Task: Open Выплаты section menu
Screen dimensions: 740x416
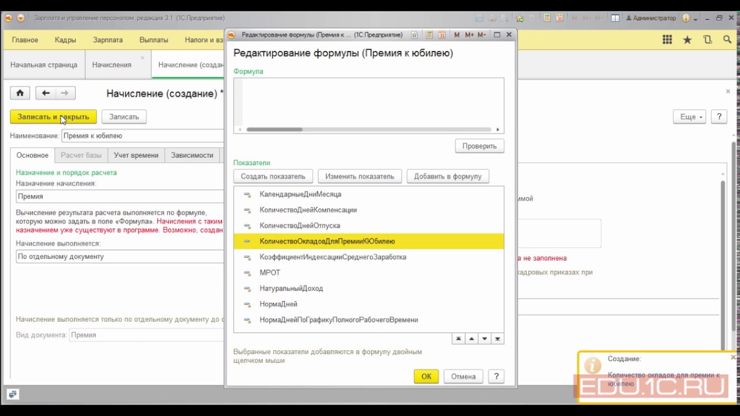Action: (x=154, y=40)
